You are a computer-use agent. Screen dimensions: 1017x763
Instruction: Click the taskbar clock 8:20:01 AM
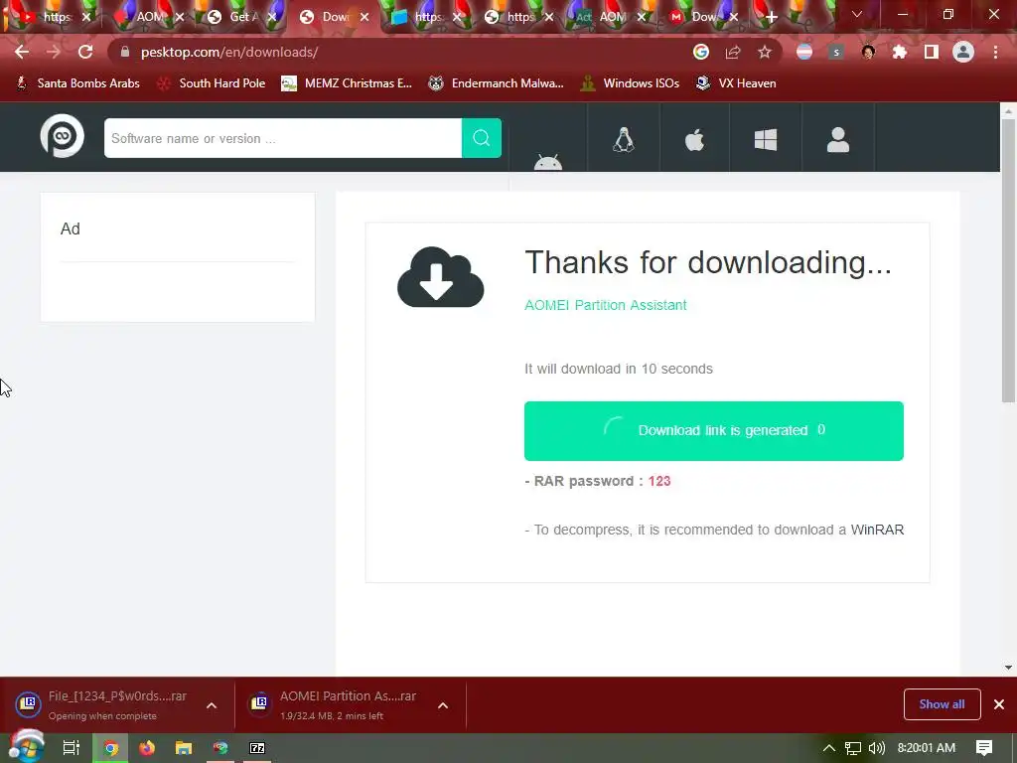click(x=927, y=748)
